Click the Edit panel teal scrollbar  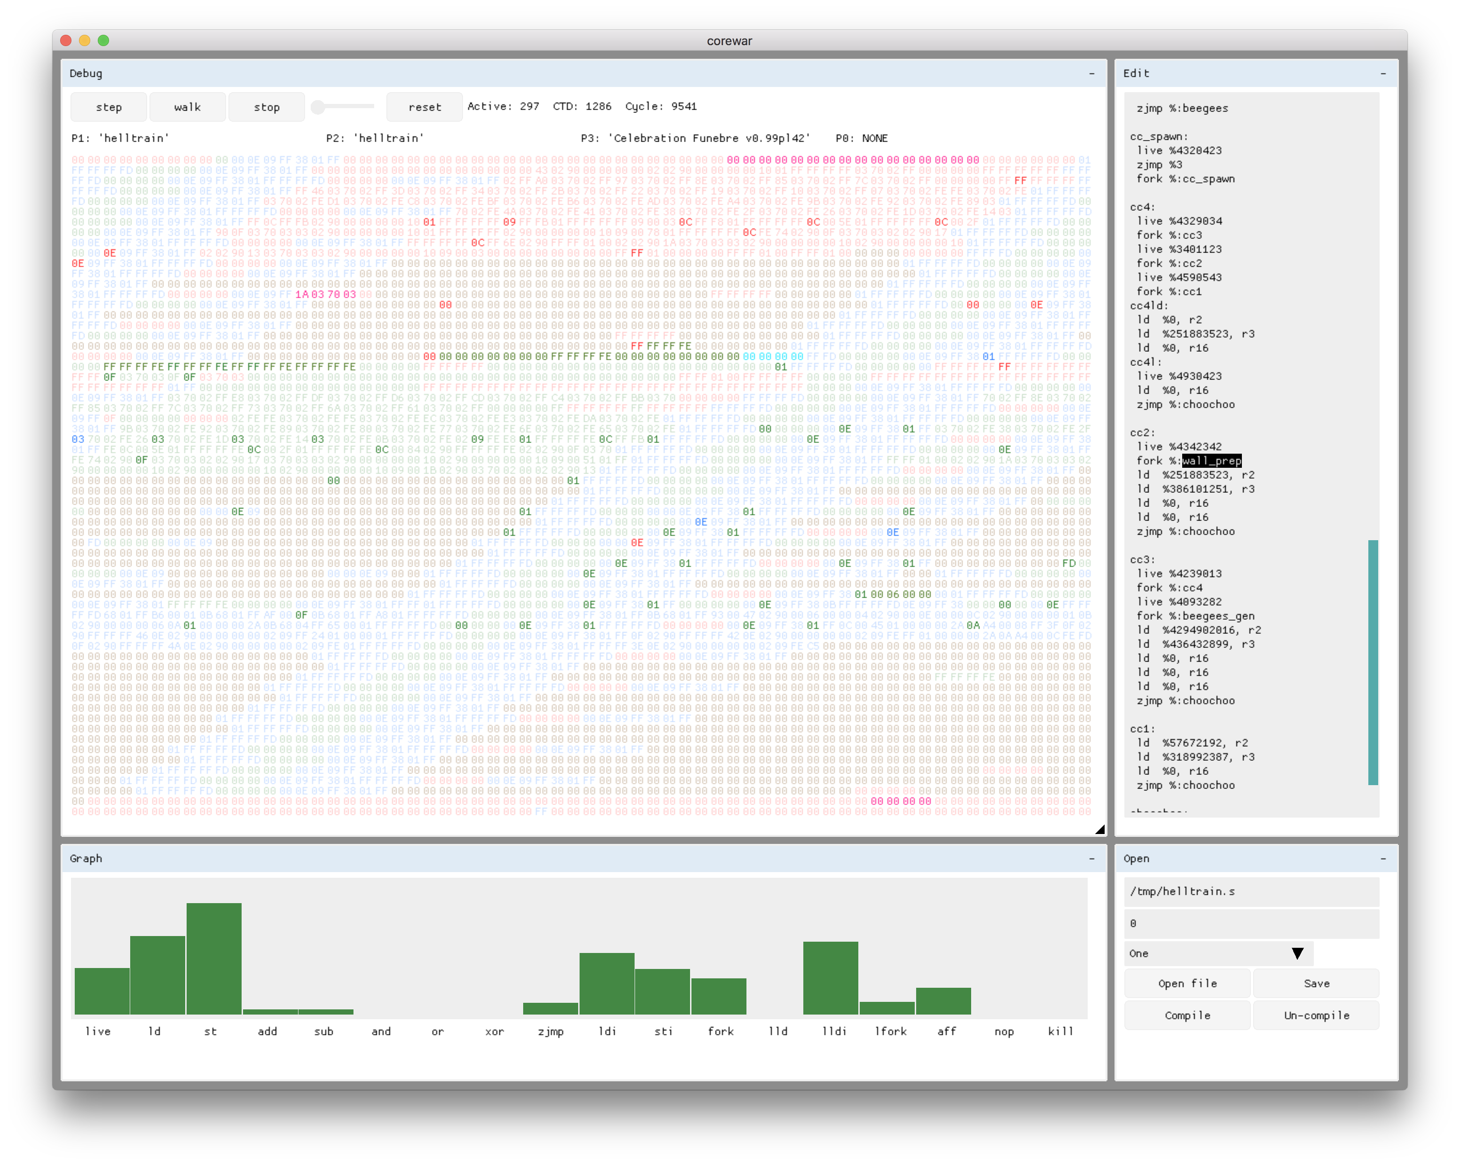[x=1373, y=662]
